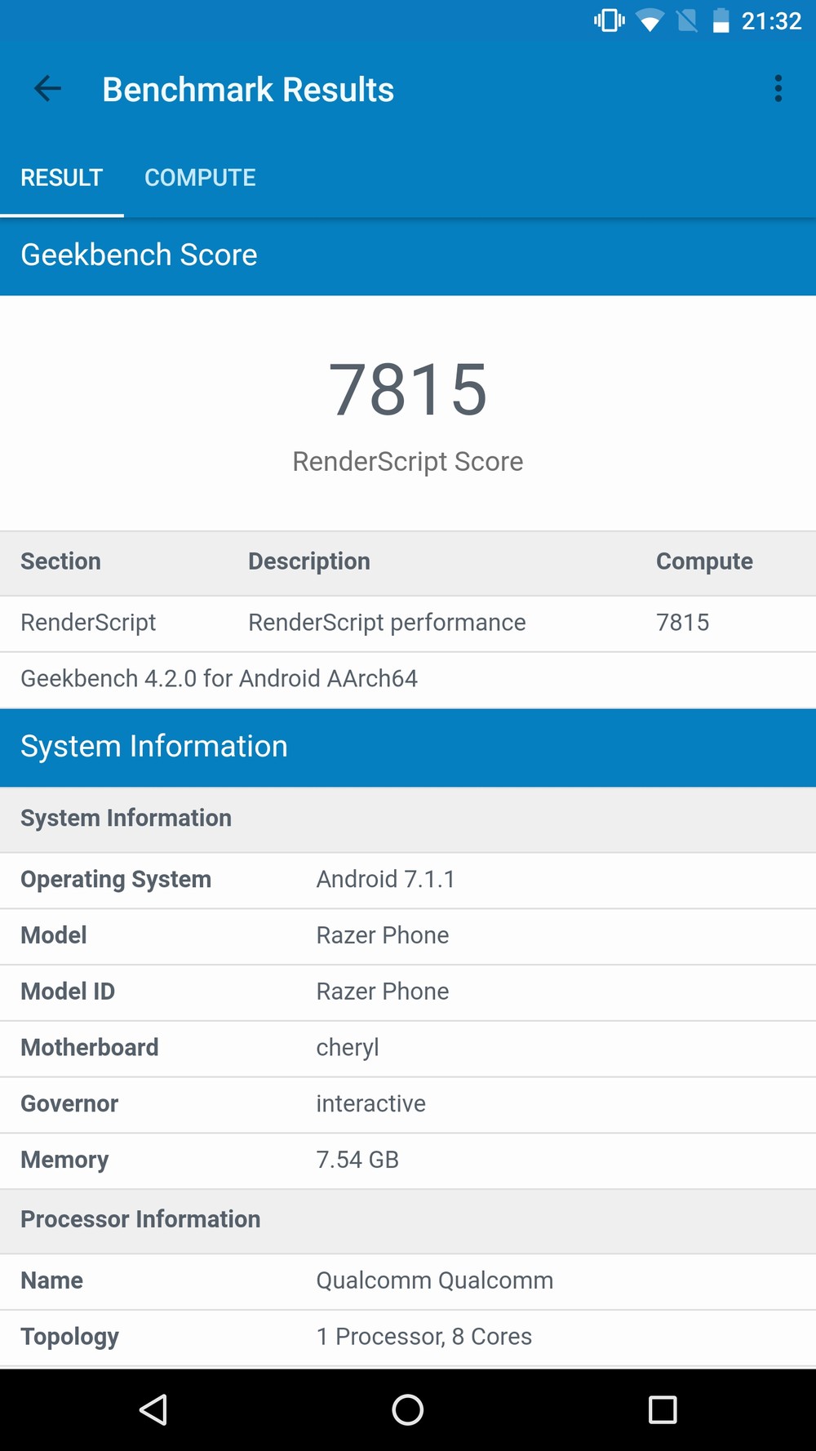Tap the vibrate mode status icon
Image resolution: width=816 pixels, height=1451 pixels.
(x=609, y=21)
